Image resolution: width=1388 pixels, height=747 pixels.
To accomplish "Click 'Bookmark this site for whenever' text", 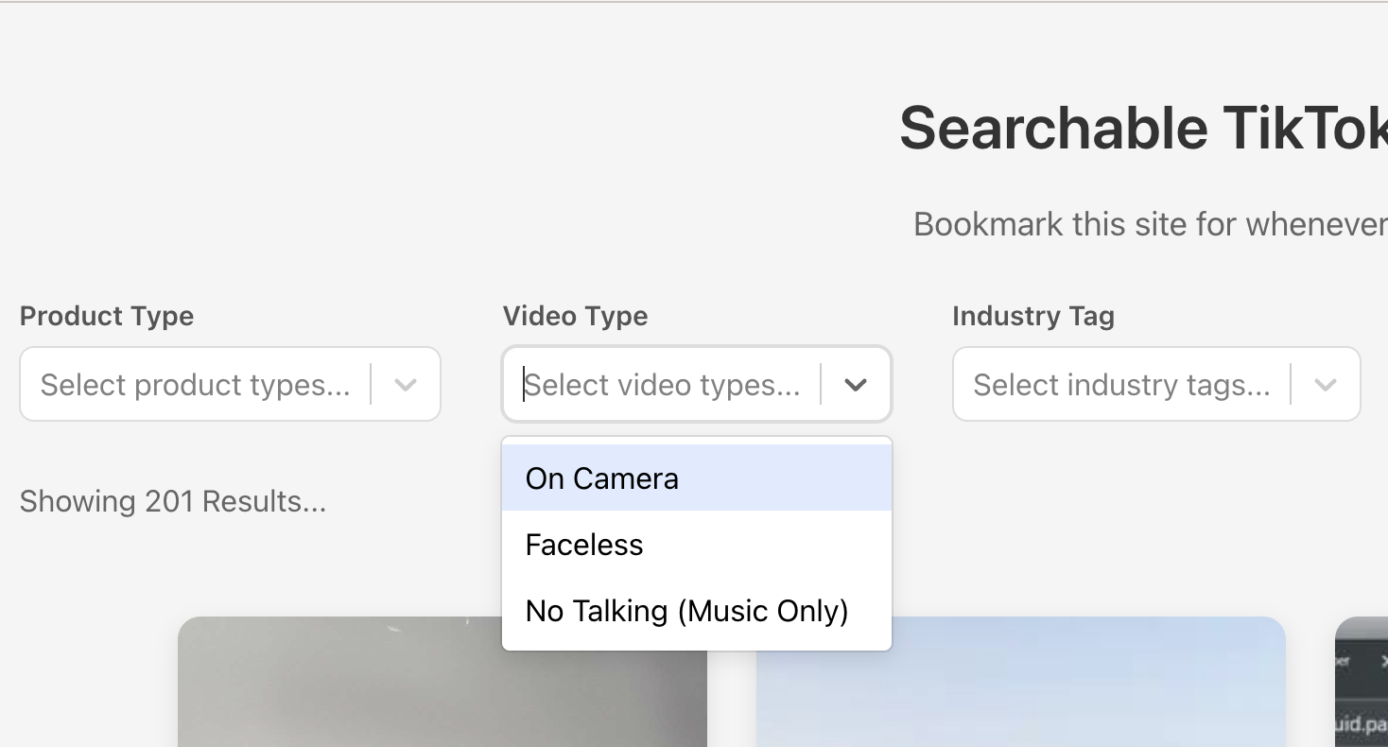I will click(1151, 224).
